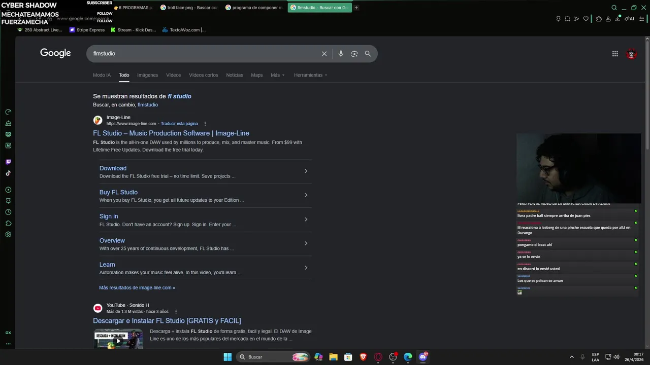Viewport: 650px width, 365px height.
Task: Click Traducir esta página link
Action: pyautogui.click(x=179, y=124)
